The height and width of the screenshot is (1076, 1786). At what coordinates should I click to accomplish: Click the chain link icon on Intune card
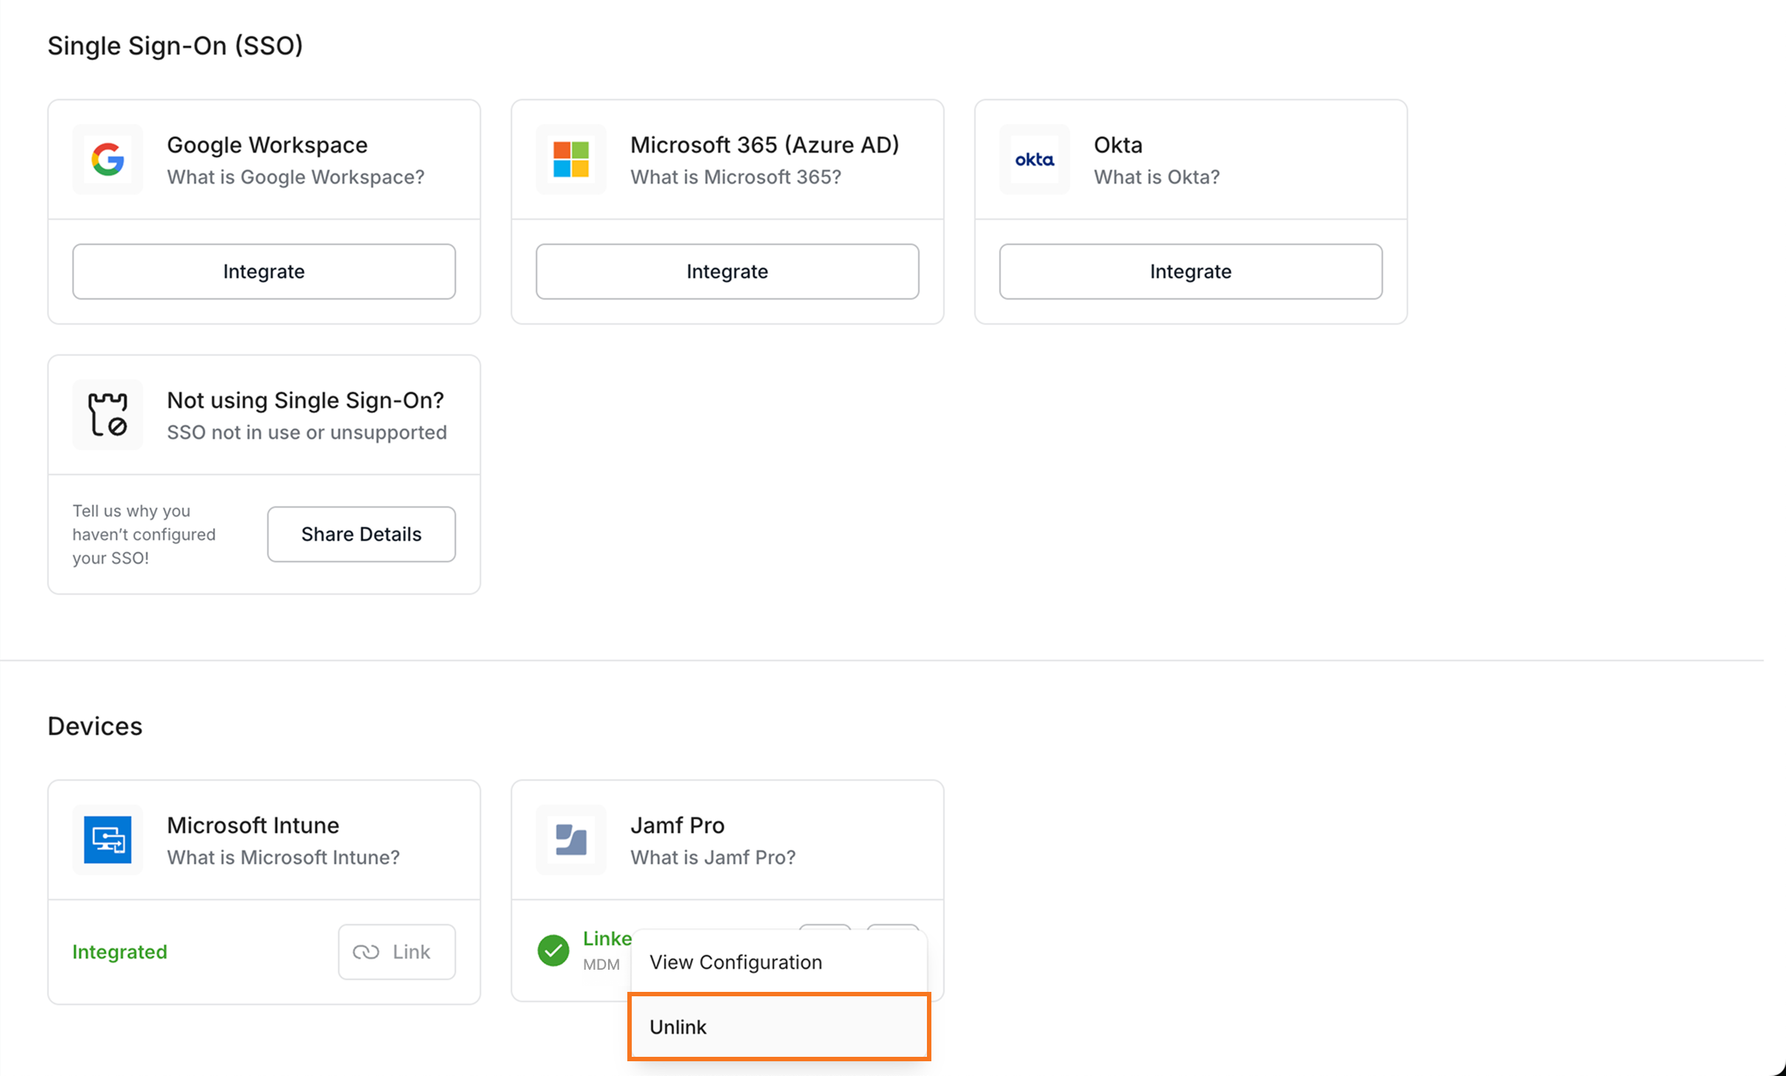coord(366,952)
